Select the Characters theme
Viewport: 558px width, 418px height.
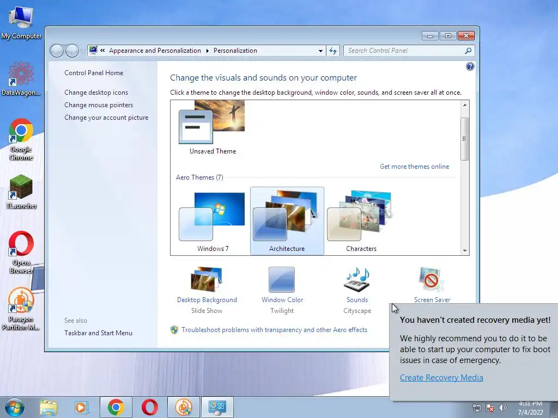361,221
